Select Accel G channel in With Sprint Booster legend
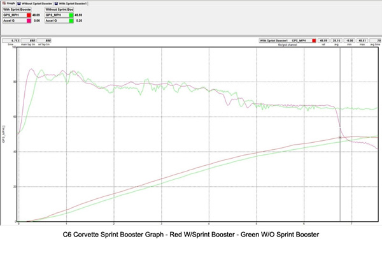Viewport: 382px width, 255px height. click(13, 20)
